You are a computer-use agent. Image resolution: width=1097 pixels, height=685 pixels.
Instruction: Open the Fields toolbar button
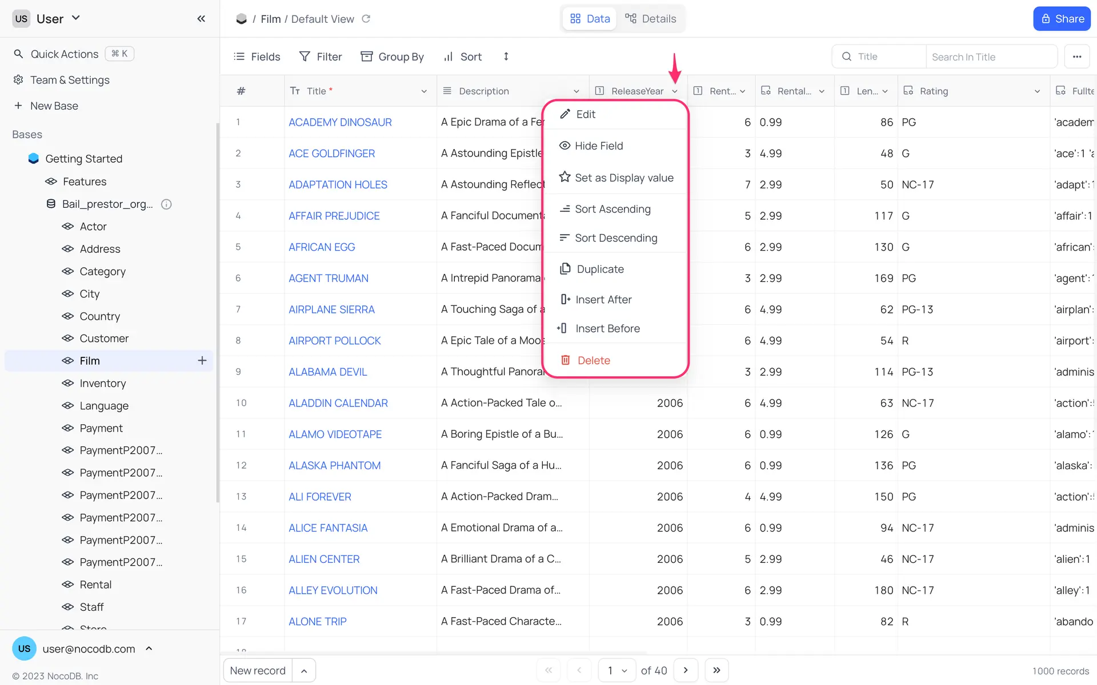pos(257,57)
